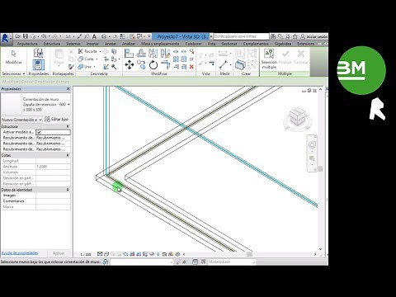The image size is (396, 297).
Task: Click the Steering wheel navigation bar icon
Action: click(x=312, y=144)
